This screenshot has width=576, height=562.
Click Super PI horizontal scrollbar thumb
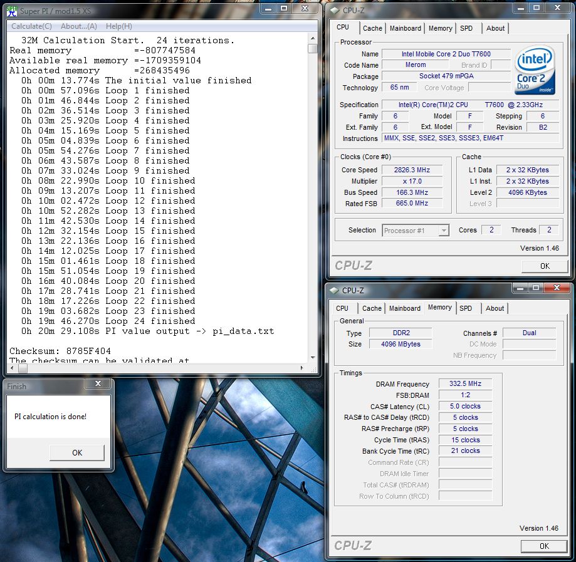[x=23, y=368]
